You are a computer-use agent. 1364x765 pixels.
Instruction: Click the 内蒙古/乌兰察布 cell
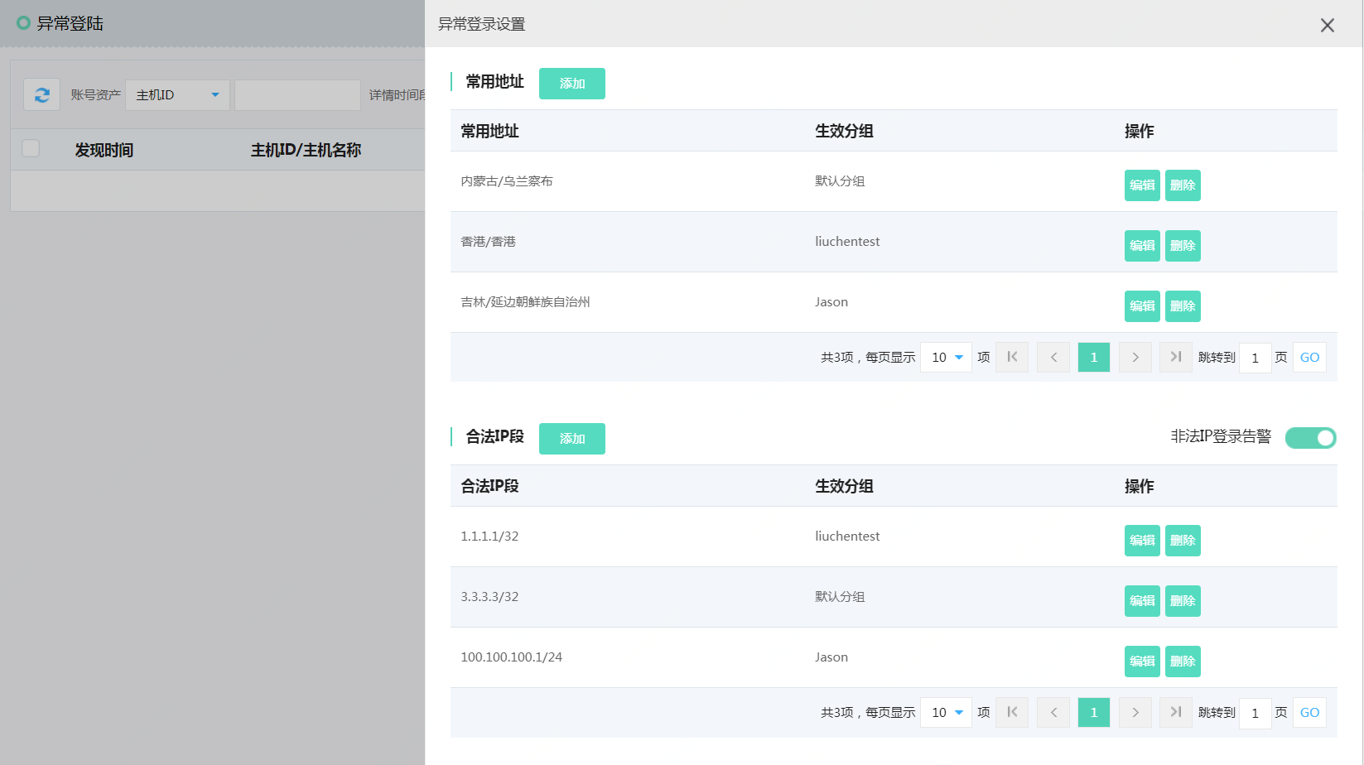pos(507,181)
